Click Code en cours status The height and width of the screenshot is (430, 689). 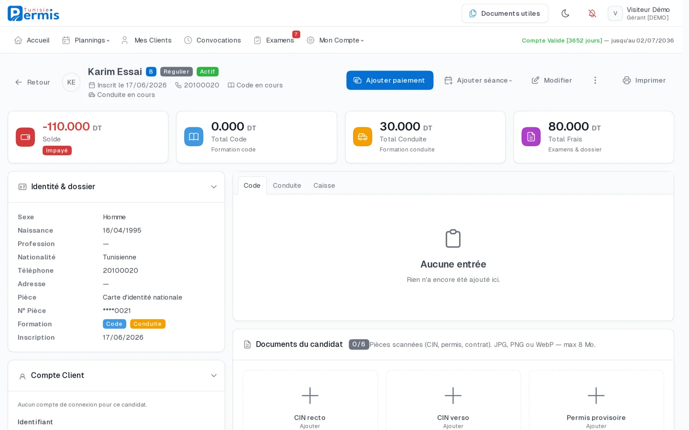tap(260, 85)
